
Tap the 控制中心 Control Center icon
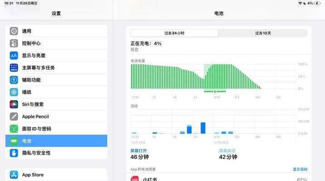(x=14, y=43)
